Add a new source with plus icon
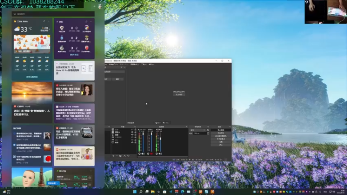 113,156
